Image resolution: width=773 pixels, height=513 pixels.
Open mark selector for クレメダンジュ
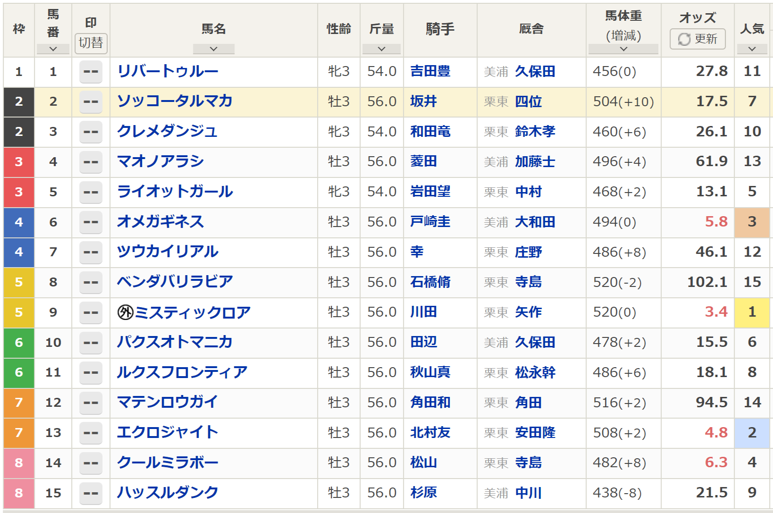click(91, 132)
